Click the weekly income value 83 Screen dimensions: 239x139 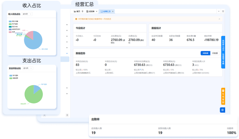[x=78, y=65]
